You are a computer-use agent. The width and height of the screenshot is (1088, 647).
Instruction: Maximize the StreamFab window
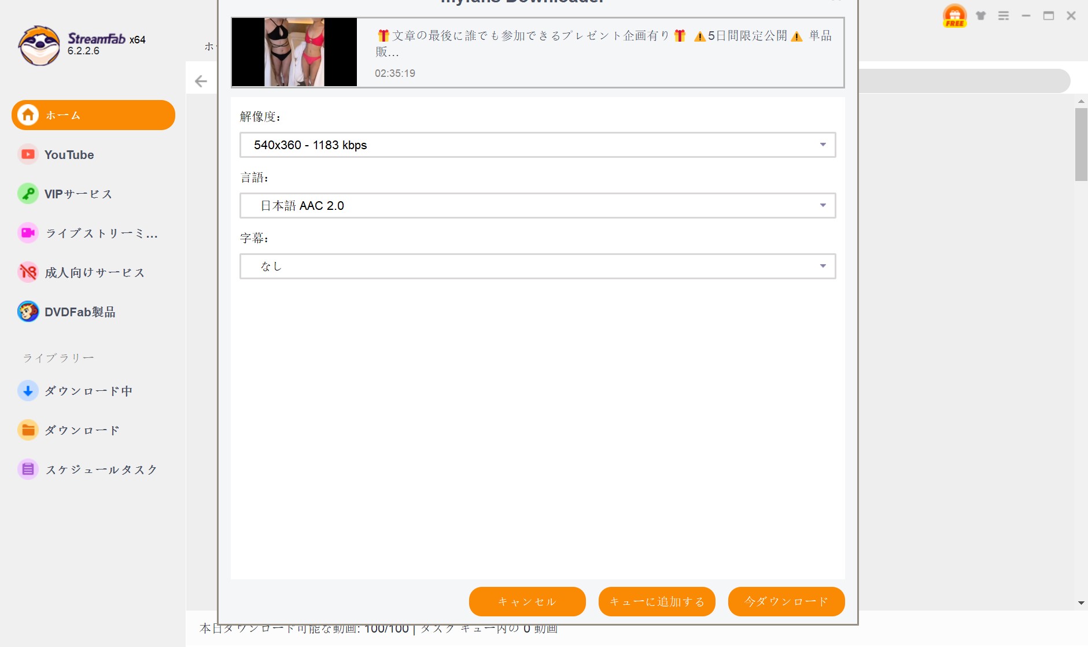pos(1049,16)
